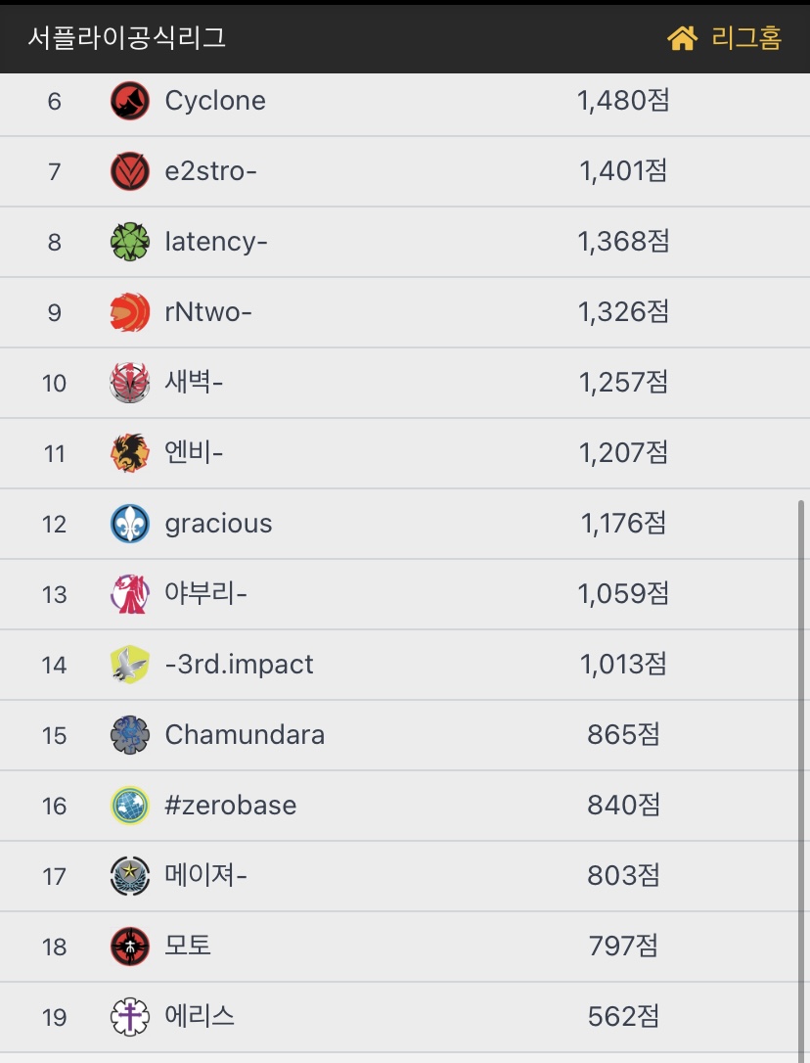Select the green latency- clan emblem
810x1063 pixels.
tap(130, 242)
